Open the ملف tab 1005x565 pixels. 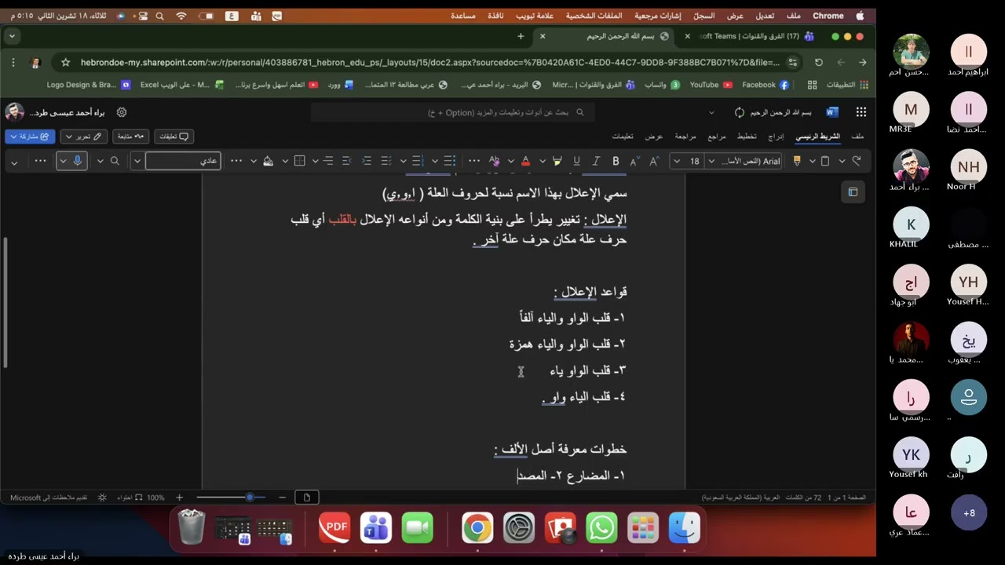(857, 137)
